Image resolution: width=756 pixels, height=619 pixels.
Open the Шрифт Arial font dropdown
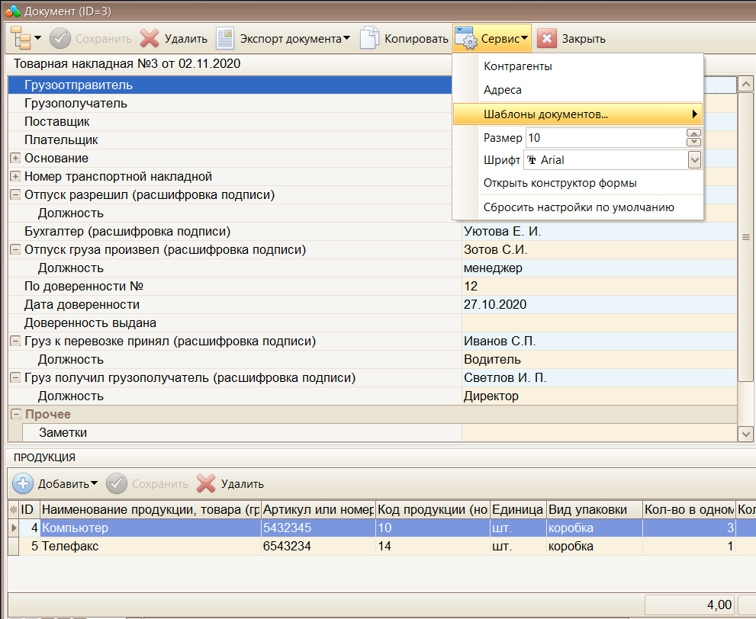click(x=693, y=160)
